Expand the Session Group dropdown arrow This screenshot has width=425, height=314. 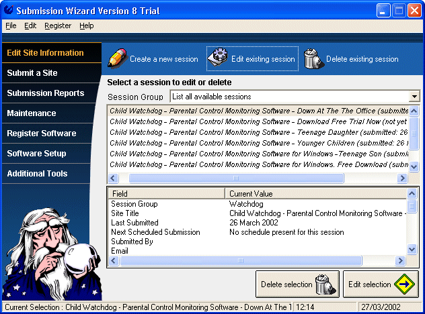(x=414, y=97)
